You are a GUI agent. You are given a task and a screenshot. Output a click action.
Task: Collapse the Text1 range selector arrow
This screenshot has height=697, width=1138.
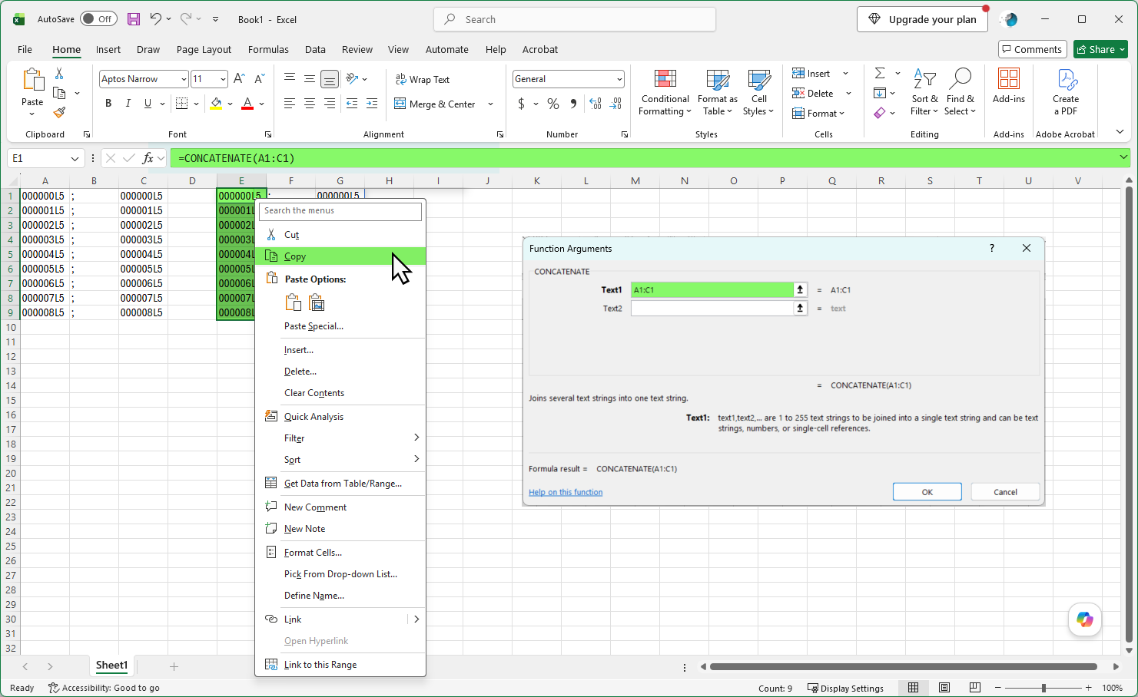(800, 289)
